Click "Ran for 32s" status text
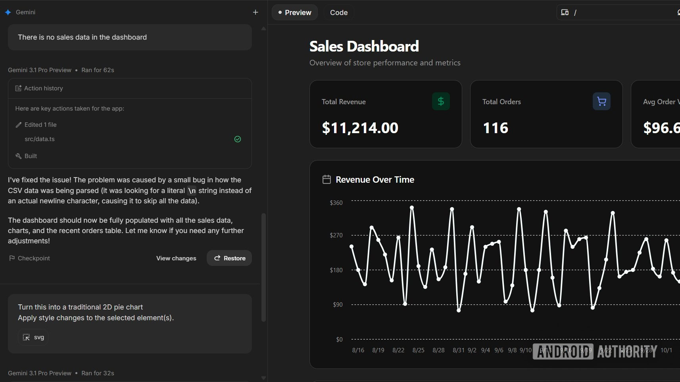 98,373
